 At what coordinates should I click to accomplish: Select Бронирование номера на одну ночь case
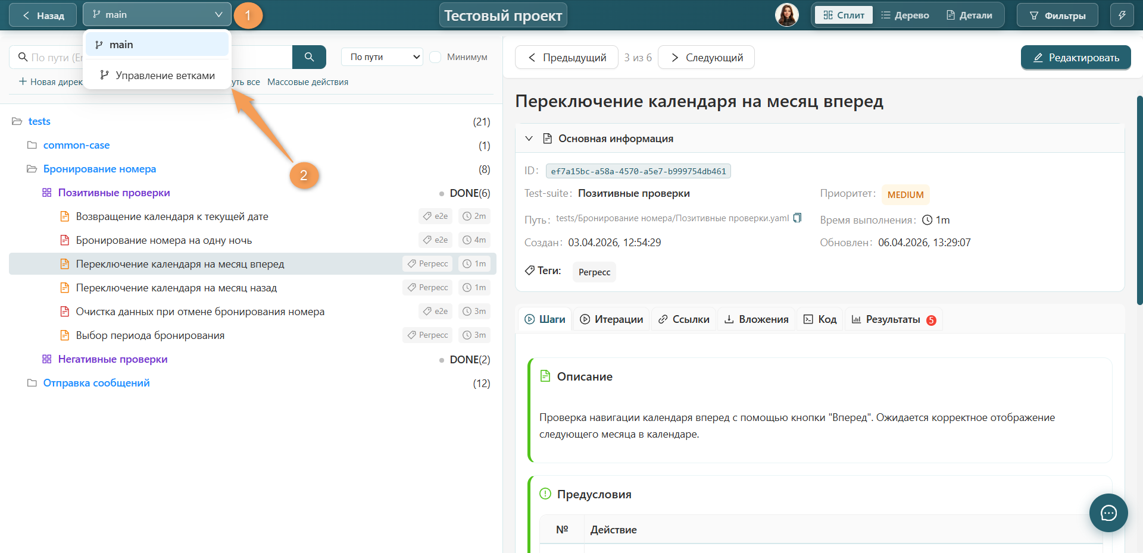point(164,240)
